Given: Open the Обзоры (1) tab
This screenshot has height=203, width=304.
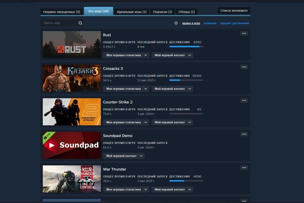Looking at the screenshot, I should click(187, 12).
